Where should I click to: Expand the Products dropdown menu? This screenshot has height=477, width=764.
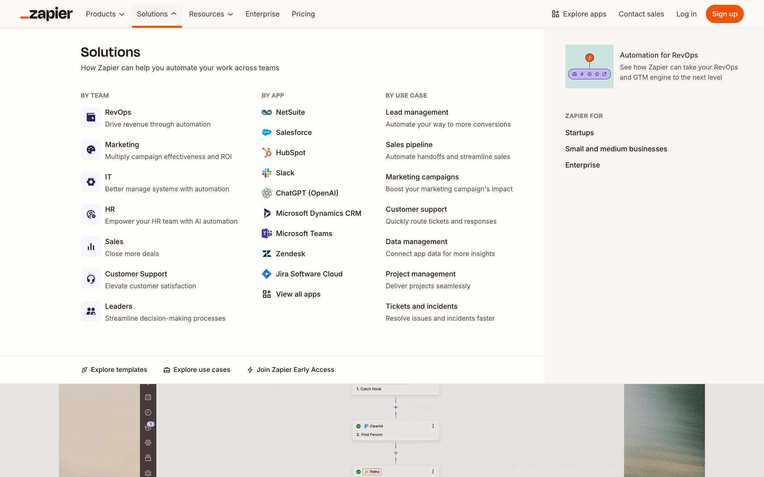105,14
